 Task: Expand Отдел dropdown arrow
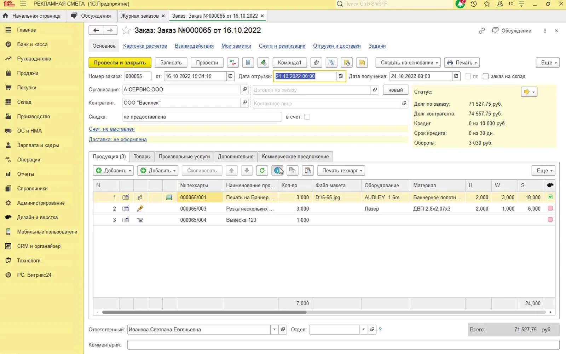(363, 330)
